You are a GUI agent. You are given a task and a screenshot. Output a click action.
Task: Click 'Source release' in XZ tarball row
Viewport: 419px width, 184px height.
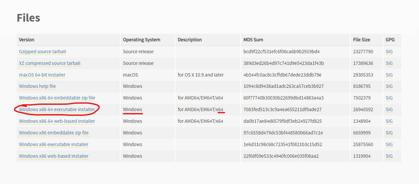pos(138,63)
